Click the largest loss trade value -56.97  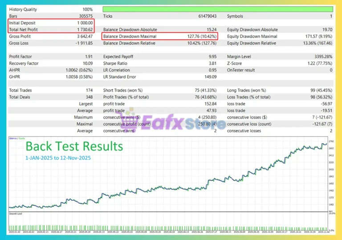tap(326, 104)
